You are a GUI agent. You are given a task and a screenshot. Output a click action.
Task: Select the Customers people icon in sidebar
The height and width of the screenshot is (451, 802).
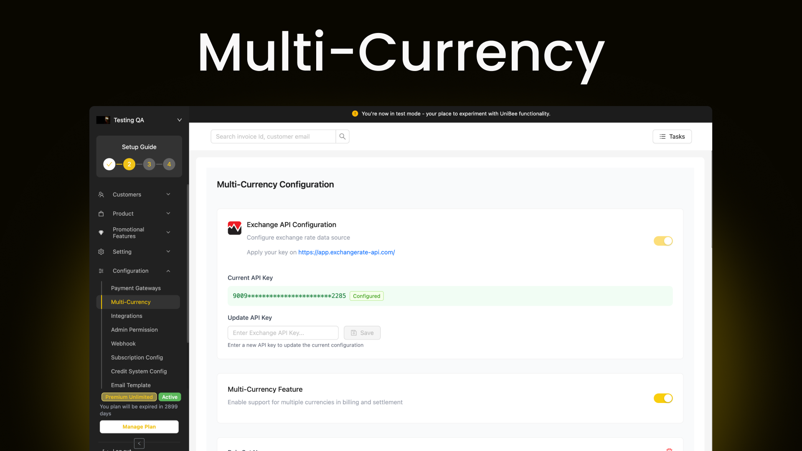click(x=101, y=194)
